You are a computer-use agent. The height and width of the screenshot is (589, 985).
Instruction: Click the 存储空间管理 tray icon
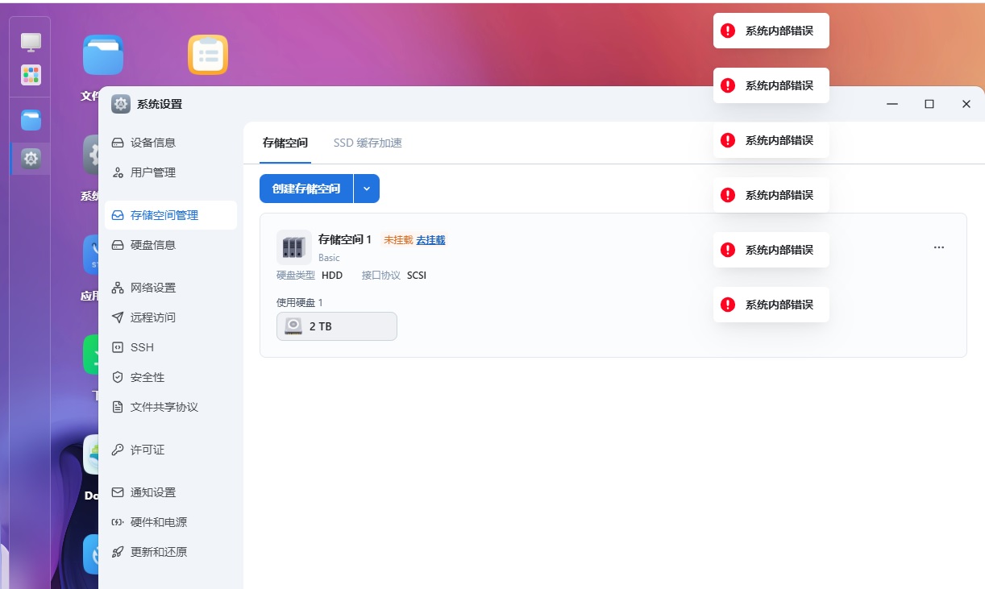point(118,215)
